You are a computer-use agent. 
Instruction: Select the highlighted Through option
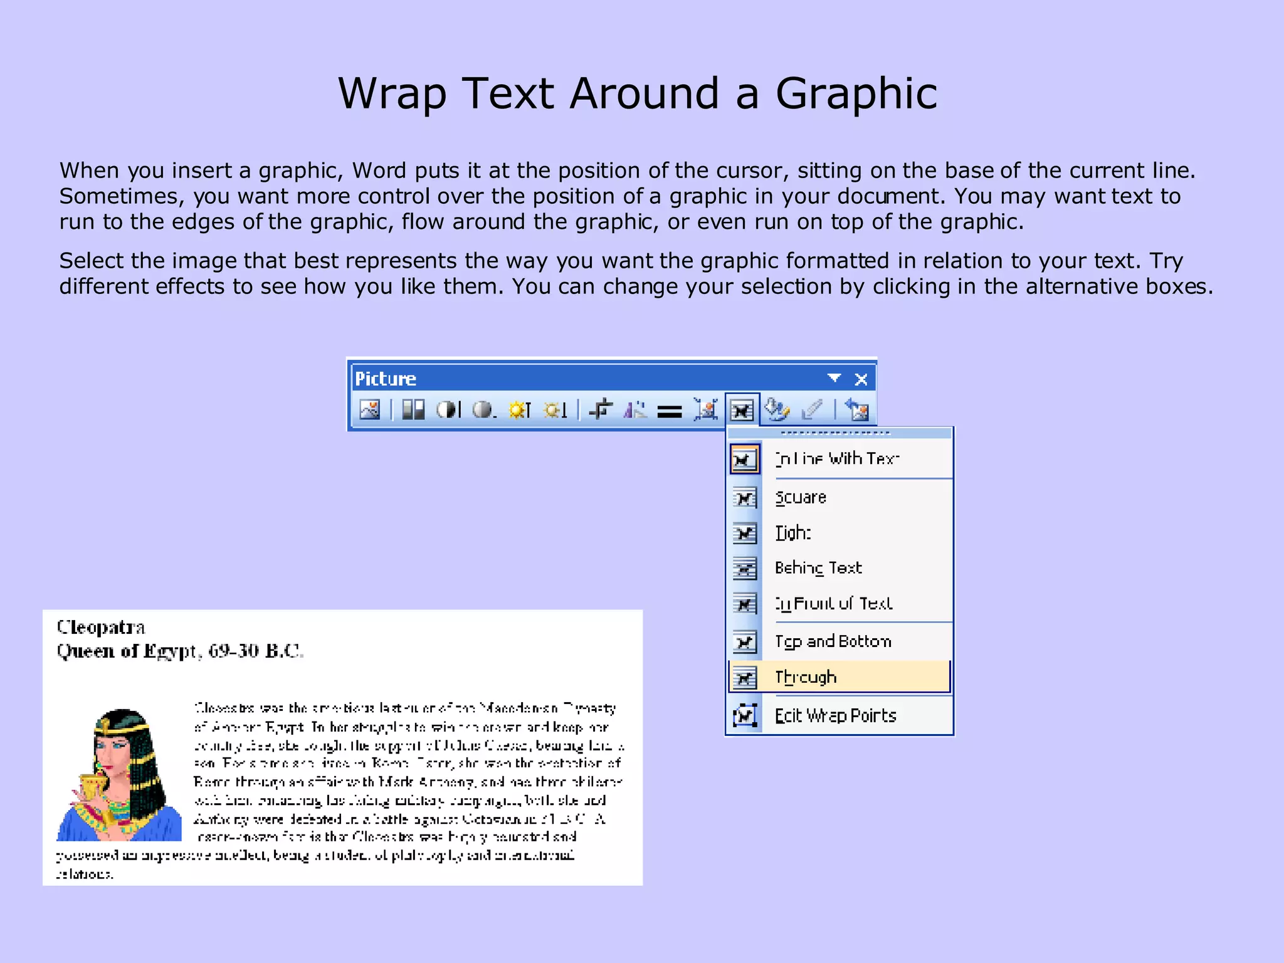(840, 677)
